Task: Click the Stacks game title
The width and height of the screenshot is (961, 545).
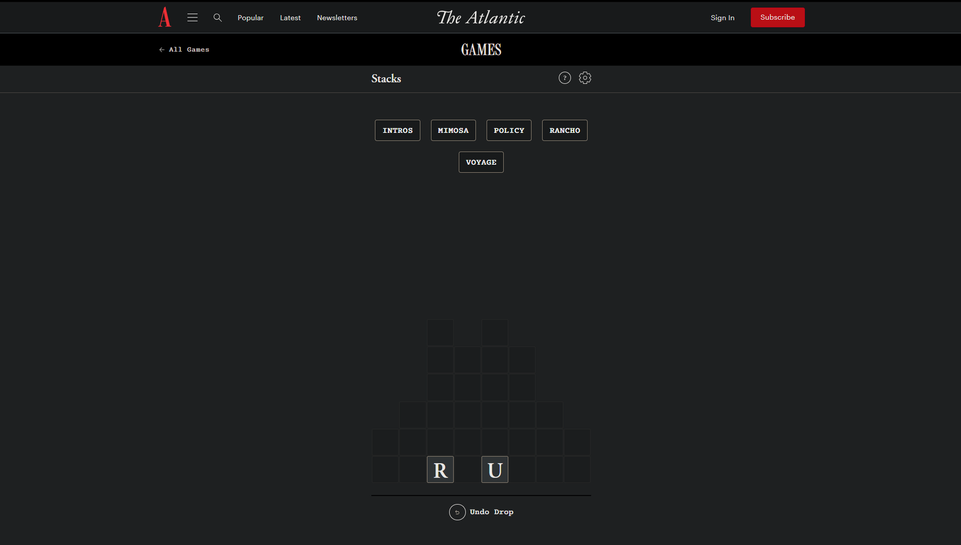Action: (386, 79)
